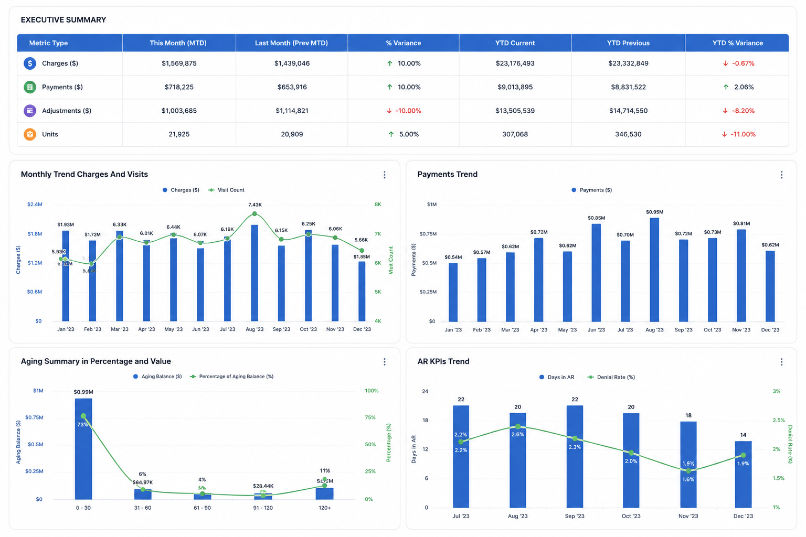This screenshot has width=806, height=537.
Task: Click the Adjustments % Variance down arrow
Action: (x=389, y=111)
